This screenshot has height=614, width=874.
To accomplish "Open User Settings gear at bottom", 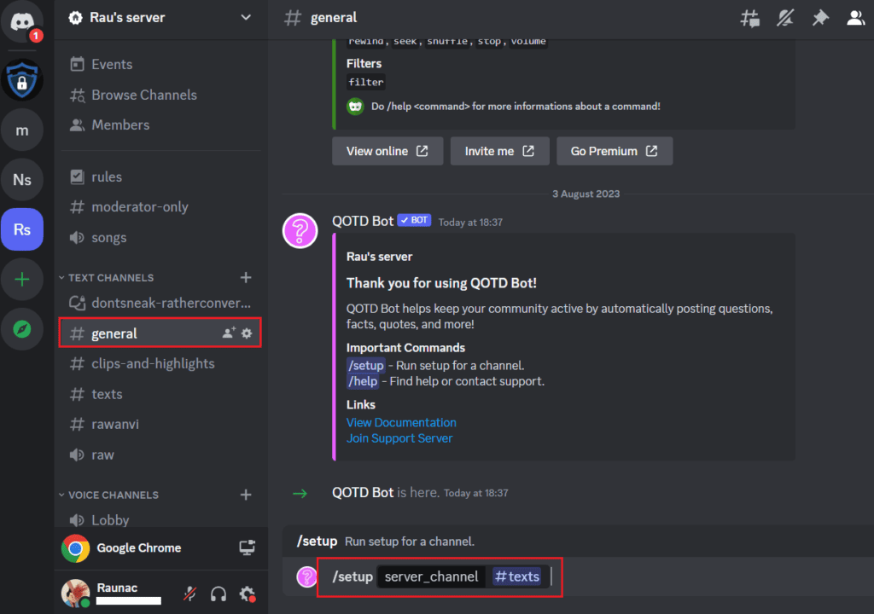I will [x=247, y=594].
